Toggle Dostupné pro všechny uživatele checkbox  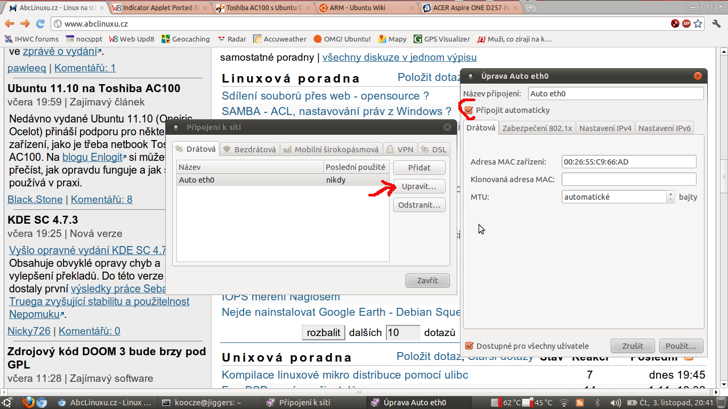[469, 346]
